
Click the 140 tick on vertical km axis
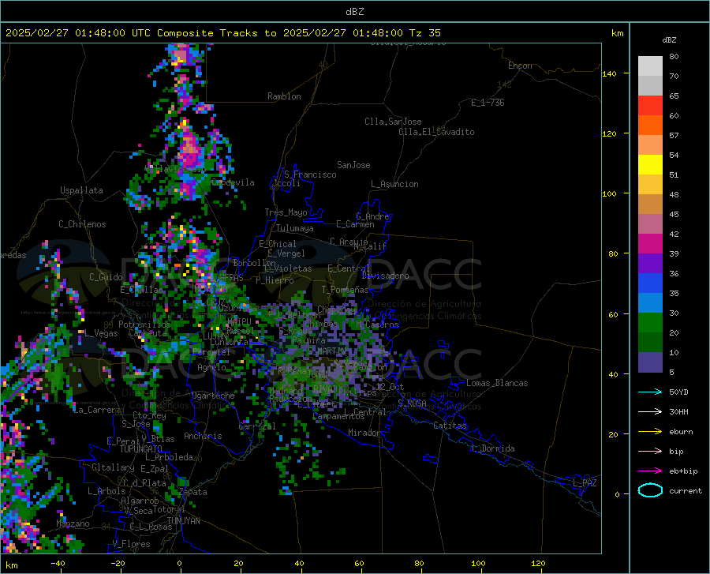pos(609,73)
